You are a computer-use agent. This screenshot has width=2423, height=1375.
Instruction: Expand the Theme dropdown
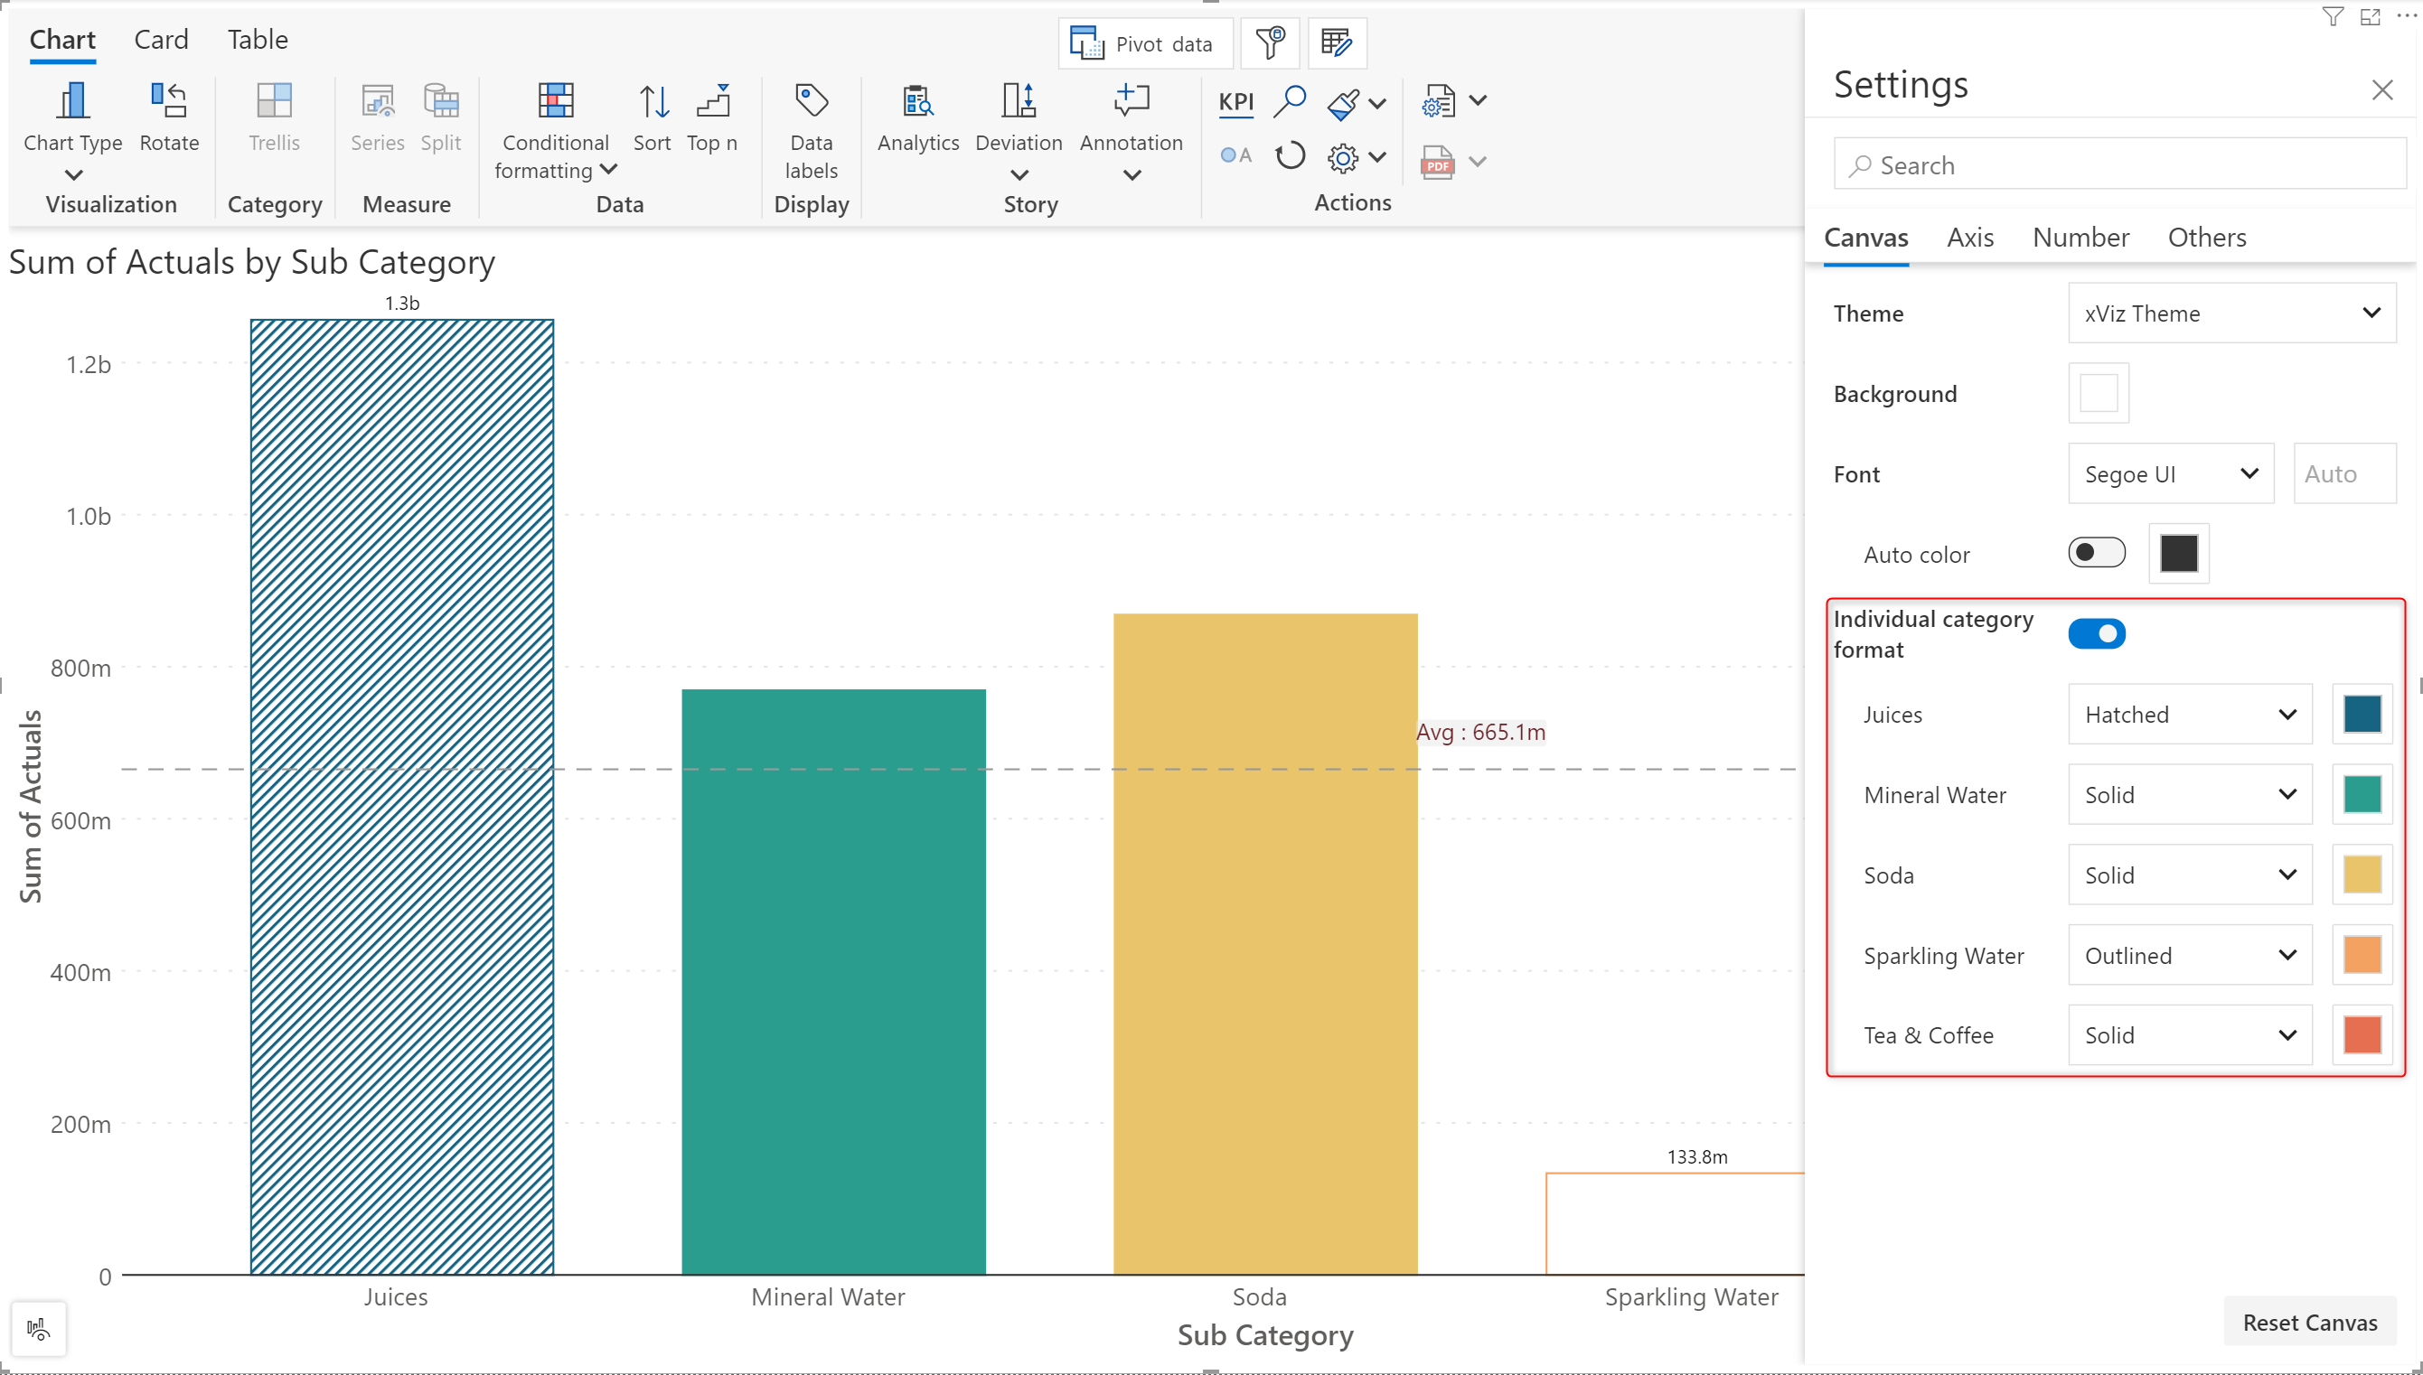point(2231,313)
